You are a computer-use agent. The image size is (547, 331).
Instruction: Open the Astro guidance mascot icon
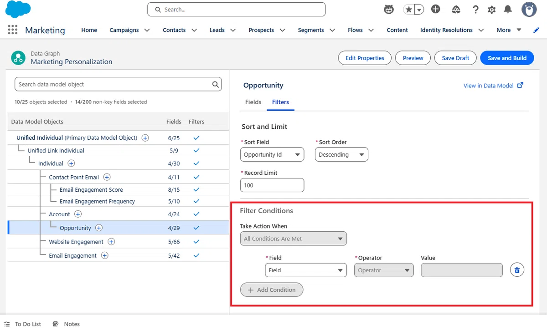pyautogui.click(x=389, y=9)
